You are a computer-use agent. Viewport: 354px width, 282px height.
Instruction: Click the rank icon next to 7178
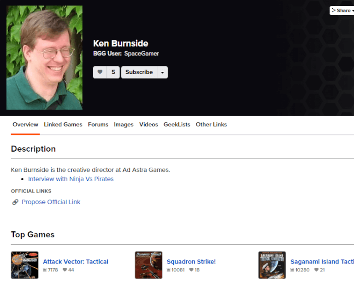coord(45,270)
